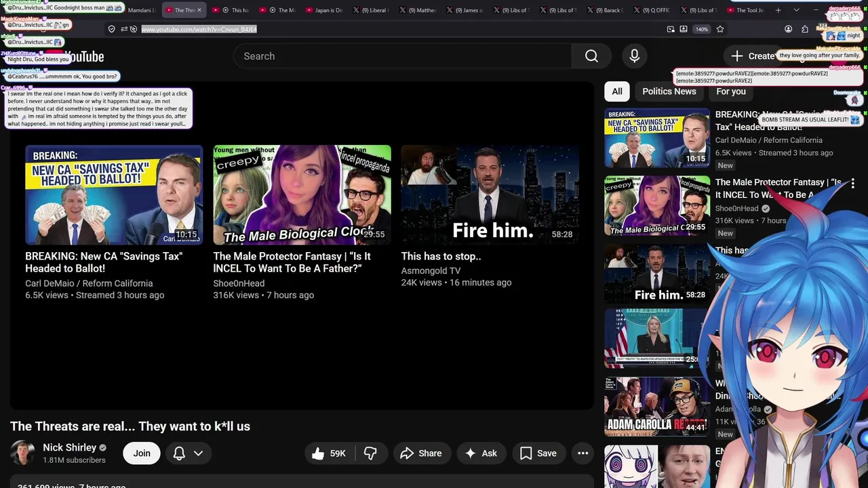Open sidebar 'Adam Carolla Reacts' 44:41 thumbnail
Screen dimensions: 868x488
tap(657, 407)
